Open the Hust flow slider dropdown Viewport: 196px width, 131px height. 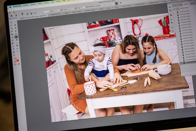point(73,9)
